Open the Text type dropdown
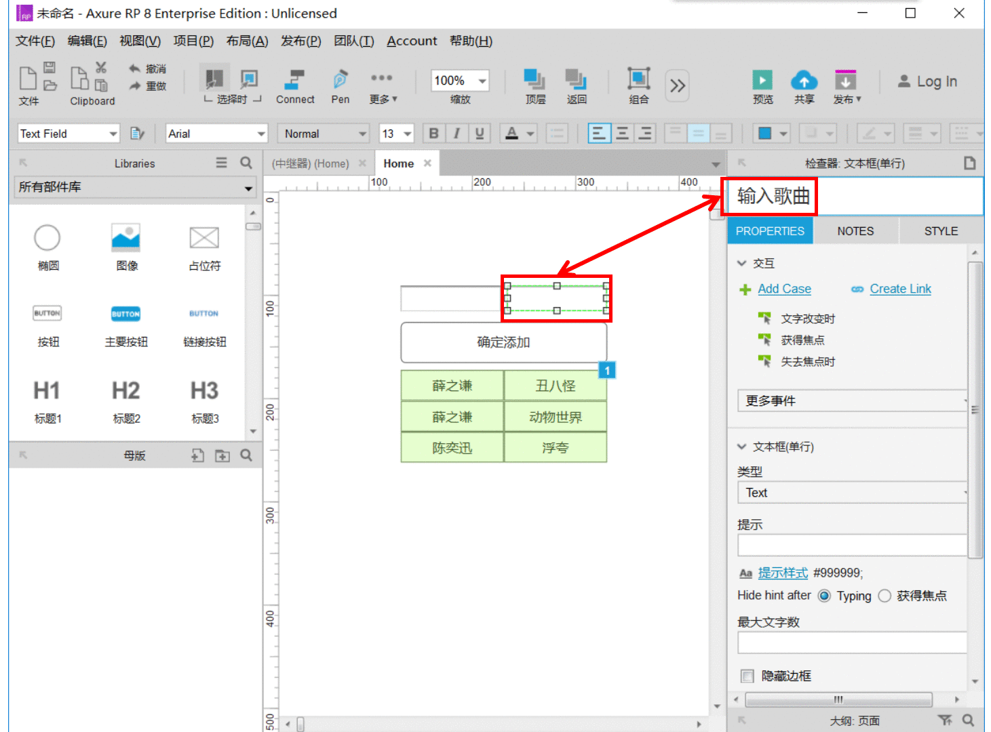Screen dimensions: 991x732 click(852, 493)
